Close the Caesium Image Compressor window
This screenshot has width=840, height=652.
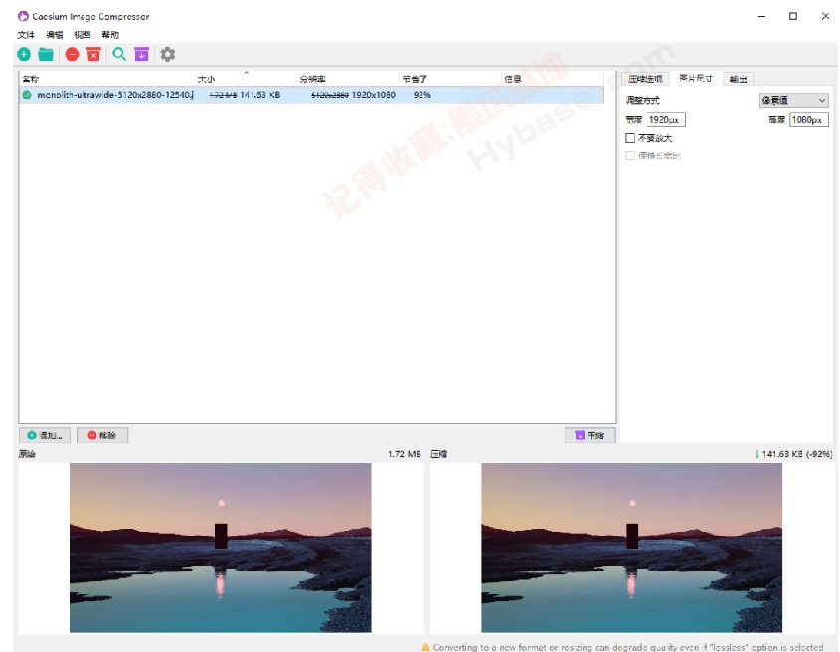(825, 16)
